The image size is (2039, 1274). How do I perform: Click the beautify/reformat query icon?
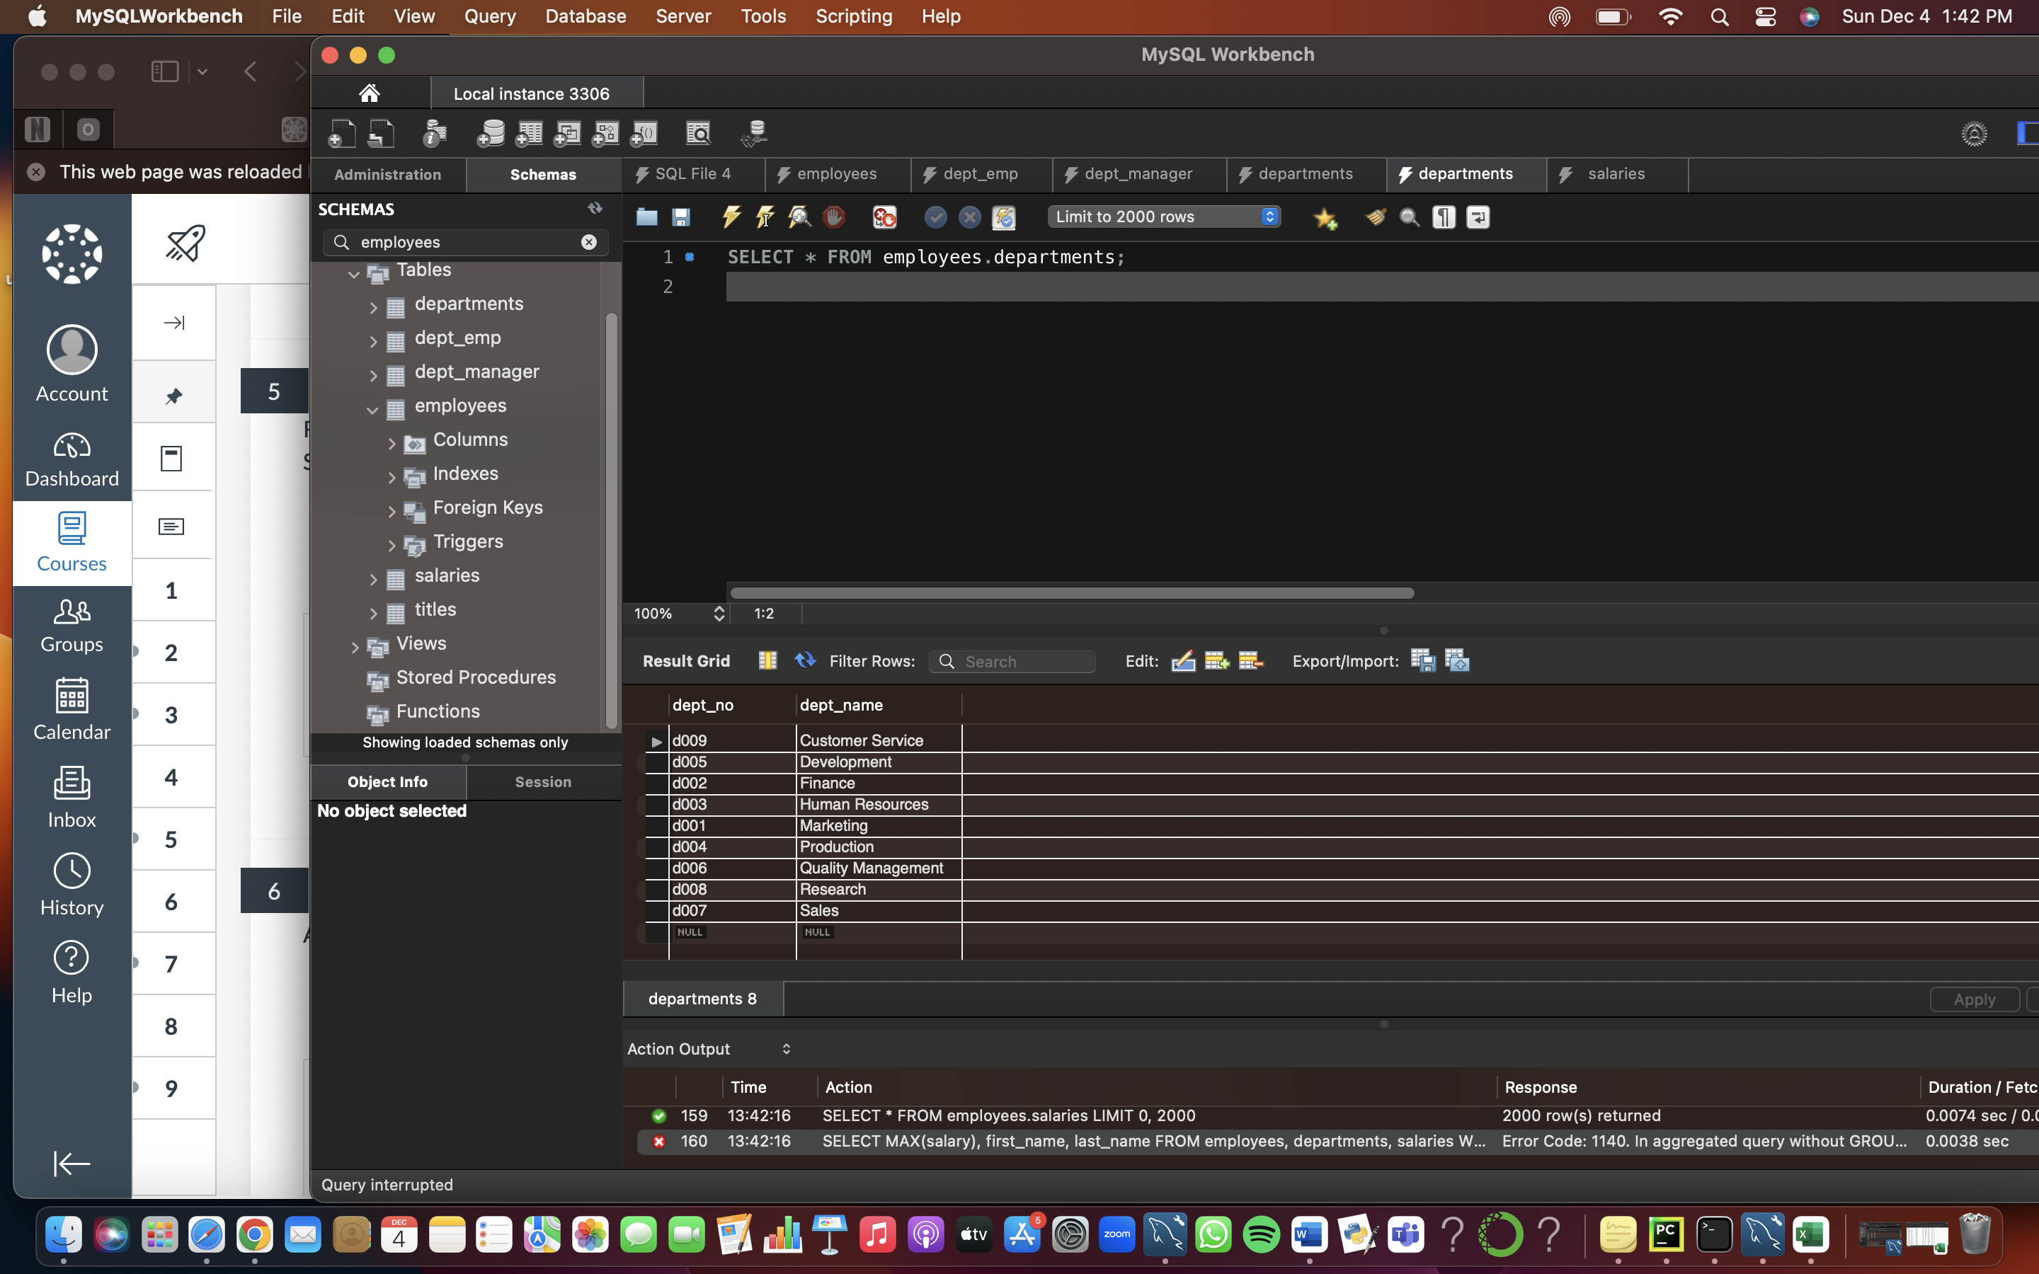[1374, 217]
